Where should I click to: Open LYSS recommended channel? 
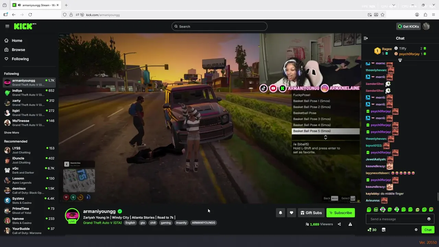[x=29, y=150]
